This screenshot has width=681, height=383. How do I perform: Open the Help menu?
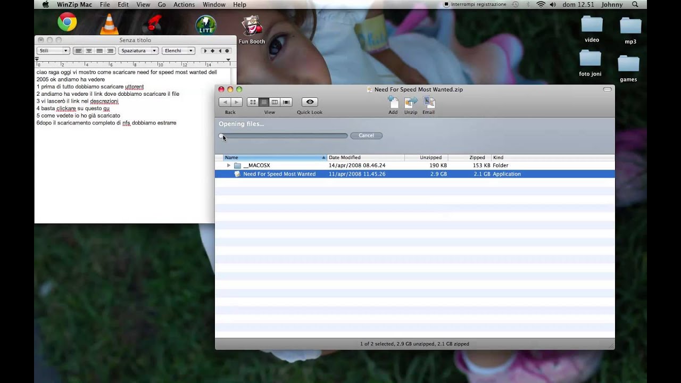239,4
